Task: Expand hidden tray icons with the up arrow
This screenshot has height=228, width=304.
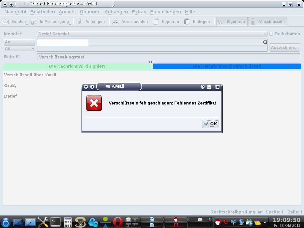Action: tap(265, 222)
